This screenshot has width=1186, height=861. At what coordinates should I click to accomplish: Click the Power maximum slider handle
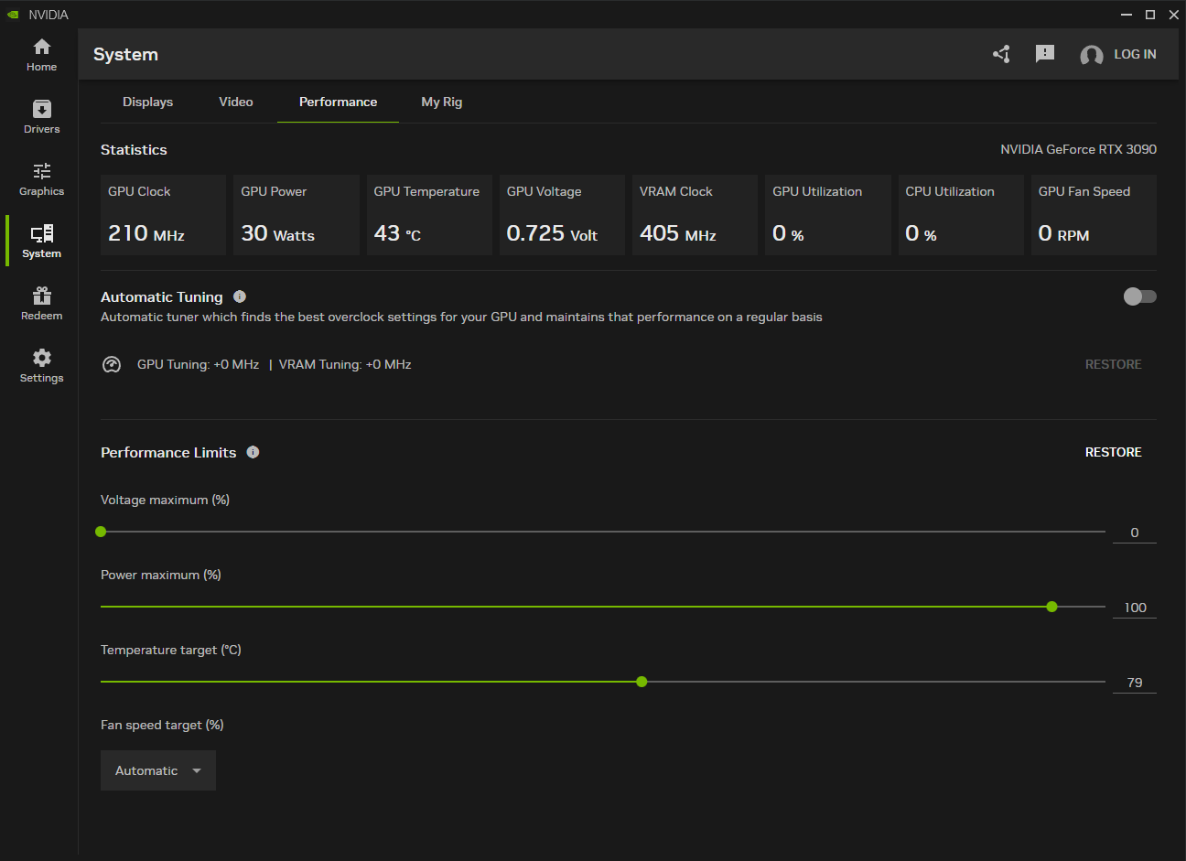click(1051, 607)
